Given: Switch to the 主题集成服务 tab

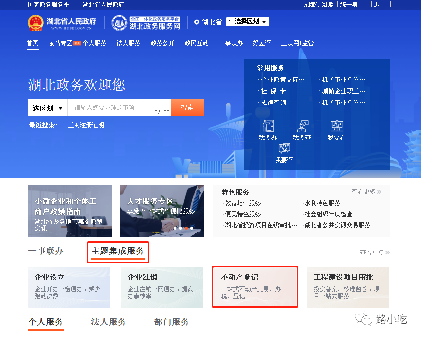Looking at the screenshot, I should tap(118, 251).
